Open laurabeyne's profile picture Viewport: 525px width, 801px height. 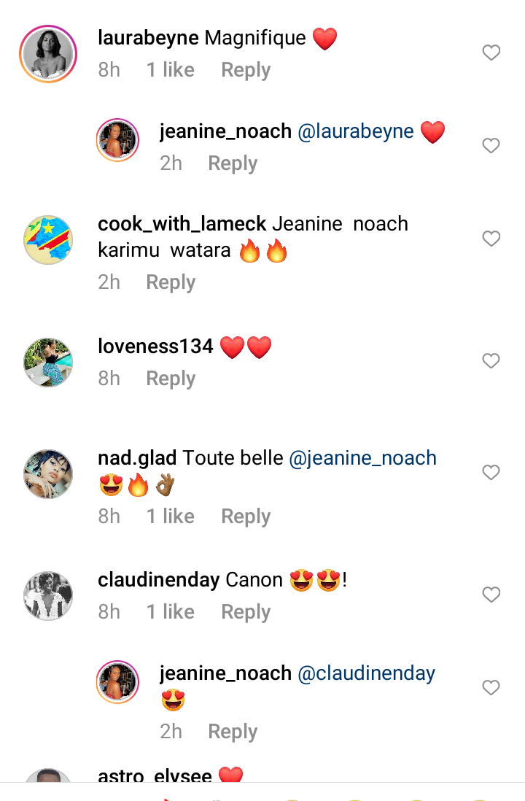[x=49, y=55]
